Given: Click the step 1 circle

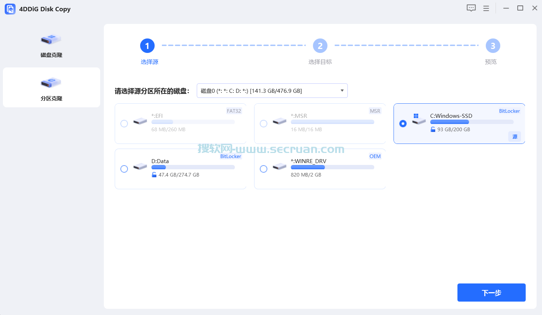Looking at the screenshot, I should (x=147, y=46).
